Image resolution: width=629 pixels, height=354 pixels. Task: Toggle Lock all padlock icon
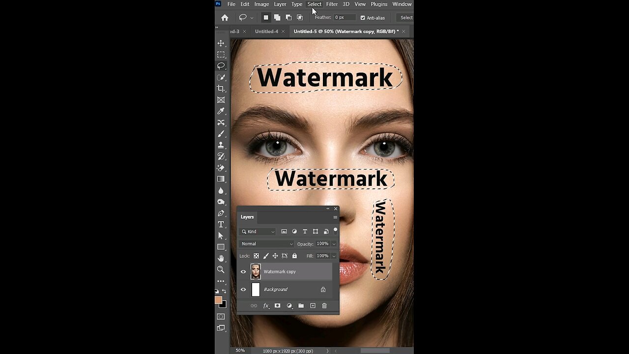(294, 256)
